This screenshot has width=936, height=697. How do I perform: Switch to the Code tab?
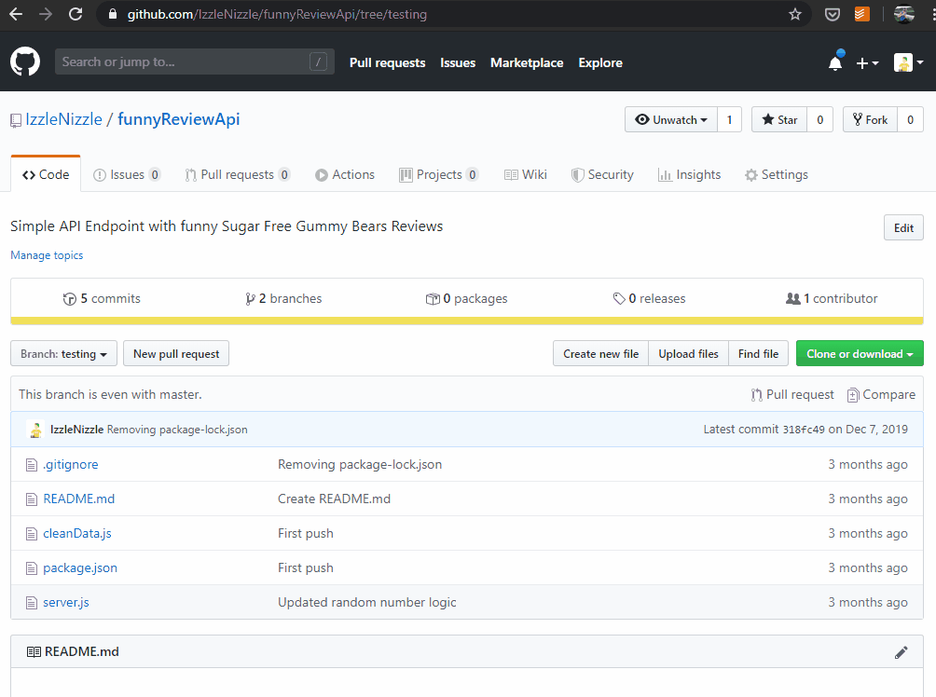coord(46,174)
